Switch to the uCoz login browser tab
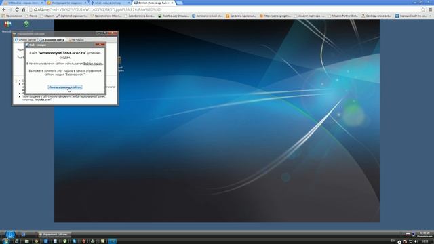434x244 pixels. pos(110,3)
